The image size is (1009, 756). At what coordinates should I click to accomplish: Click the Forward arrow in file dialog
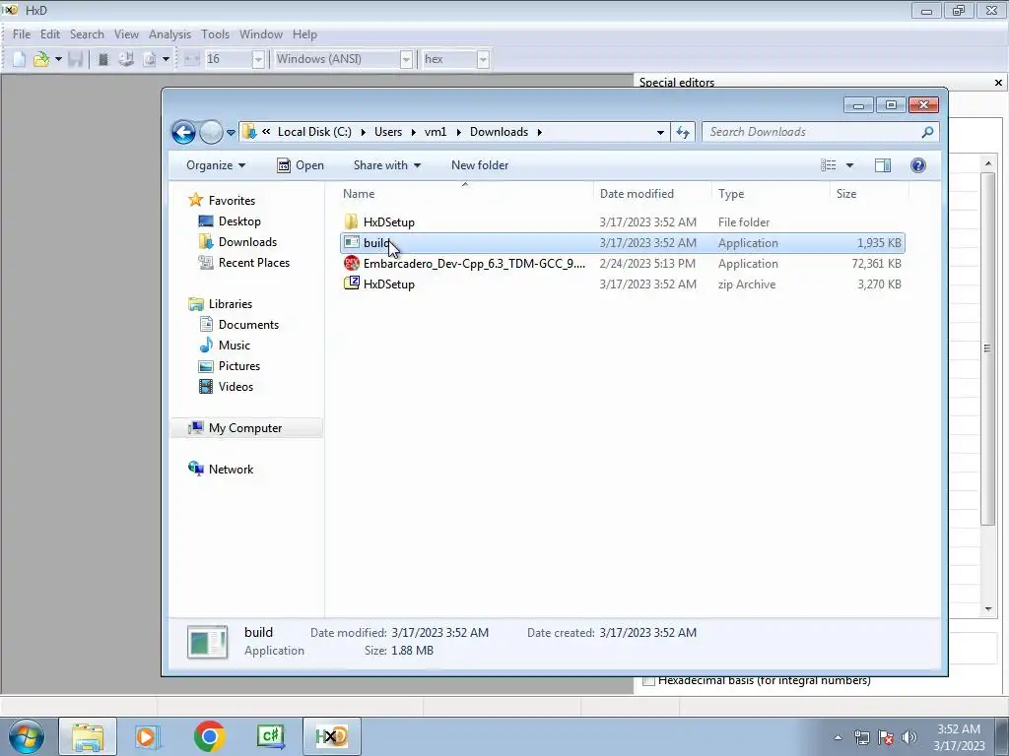tap(211, 133)
